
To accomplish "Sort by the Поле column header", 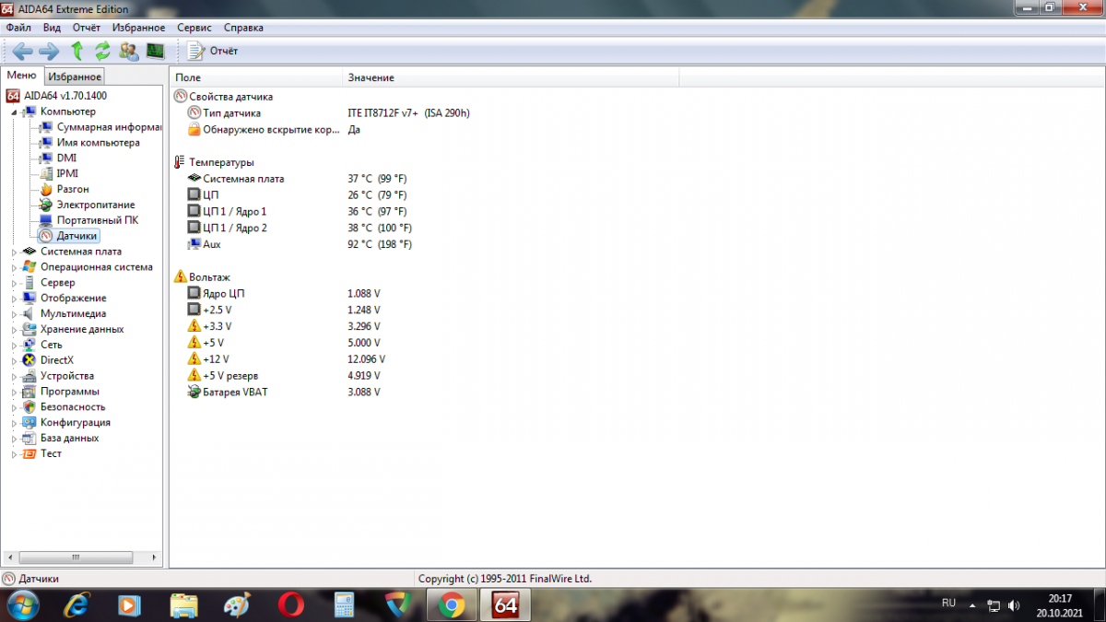I will click(x=255, y=77).
